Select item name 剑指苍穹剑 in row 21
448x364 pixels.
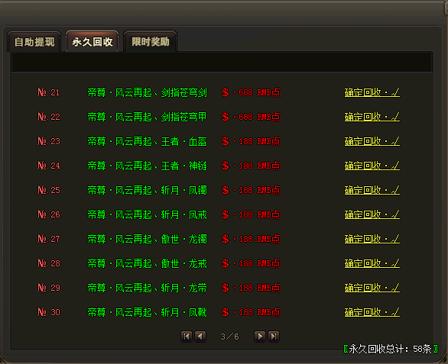click(183, 92)
